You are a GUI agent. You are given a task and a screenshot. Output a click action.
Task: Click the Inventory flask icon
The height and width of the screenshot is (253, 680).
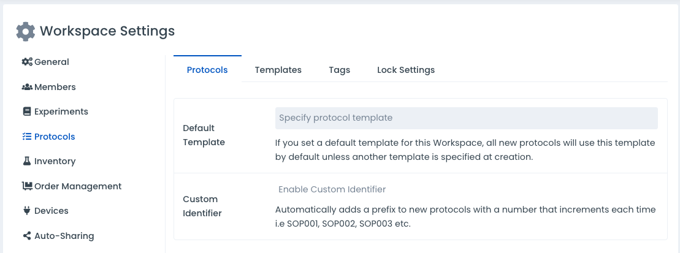point(27,161)
